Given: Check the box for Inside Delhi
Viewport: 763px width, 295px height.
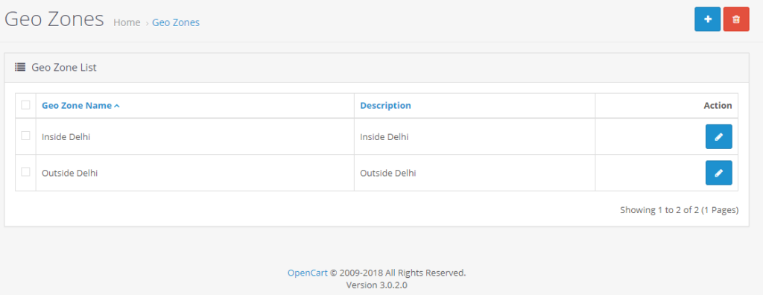Looking at the screenshot, I should coord(25,136).
